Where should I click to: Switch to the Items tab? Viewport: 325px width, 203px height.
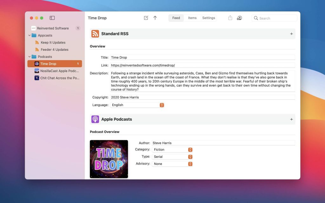[192, 18]
